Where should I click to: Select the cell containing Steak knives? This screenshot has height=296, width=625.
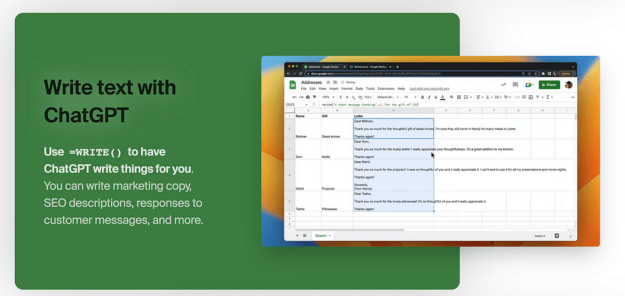337,129
